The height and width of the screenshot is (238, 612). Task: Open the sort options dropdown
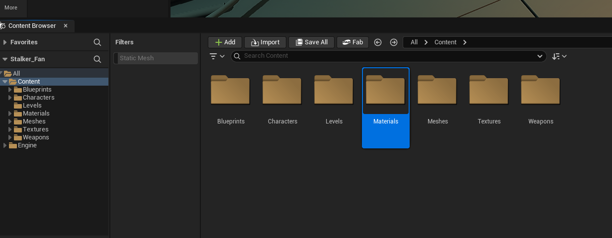pos(559,56)
